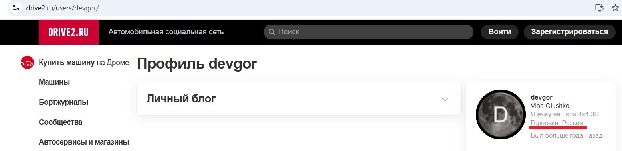The width and height of the screenshot is (622, 151).
Task: Open Бортжурналы in sidebar menu
Action: coord(63,102)
